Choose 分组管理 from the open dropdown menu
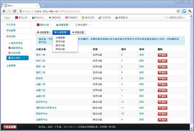This screenshot has width=194, height=131. coord(60,38)
